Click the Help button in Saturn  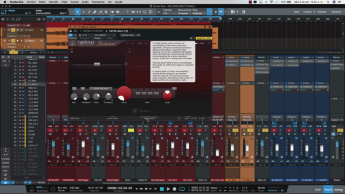(x=201, y=43)
